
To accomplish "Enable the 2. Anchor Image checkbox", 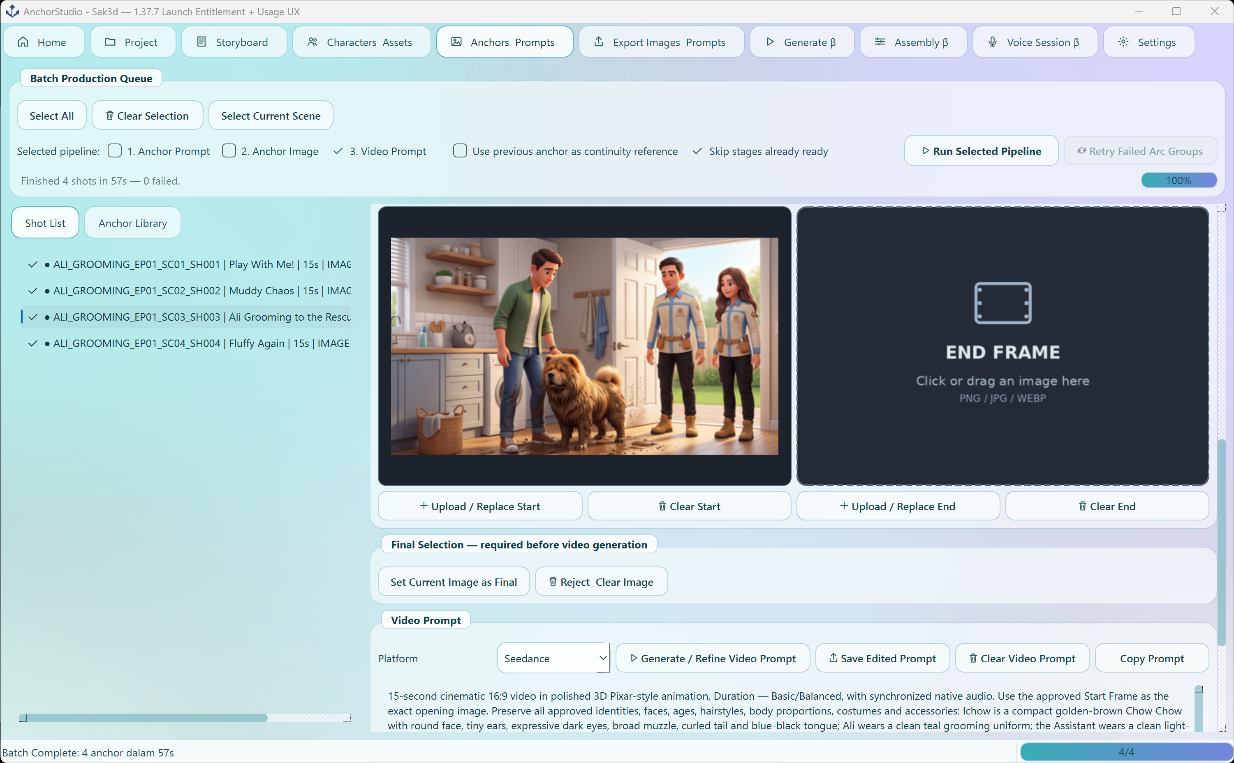I will 229,150.
